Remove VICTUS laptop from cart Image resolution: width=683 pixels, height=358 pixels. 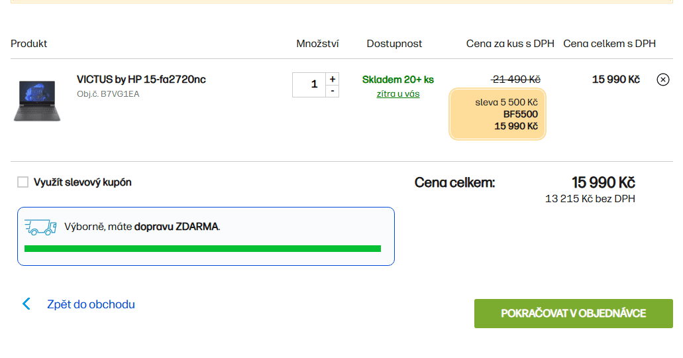tap(662, 80)
